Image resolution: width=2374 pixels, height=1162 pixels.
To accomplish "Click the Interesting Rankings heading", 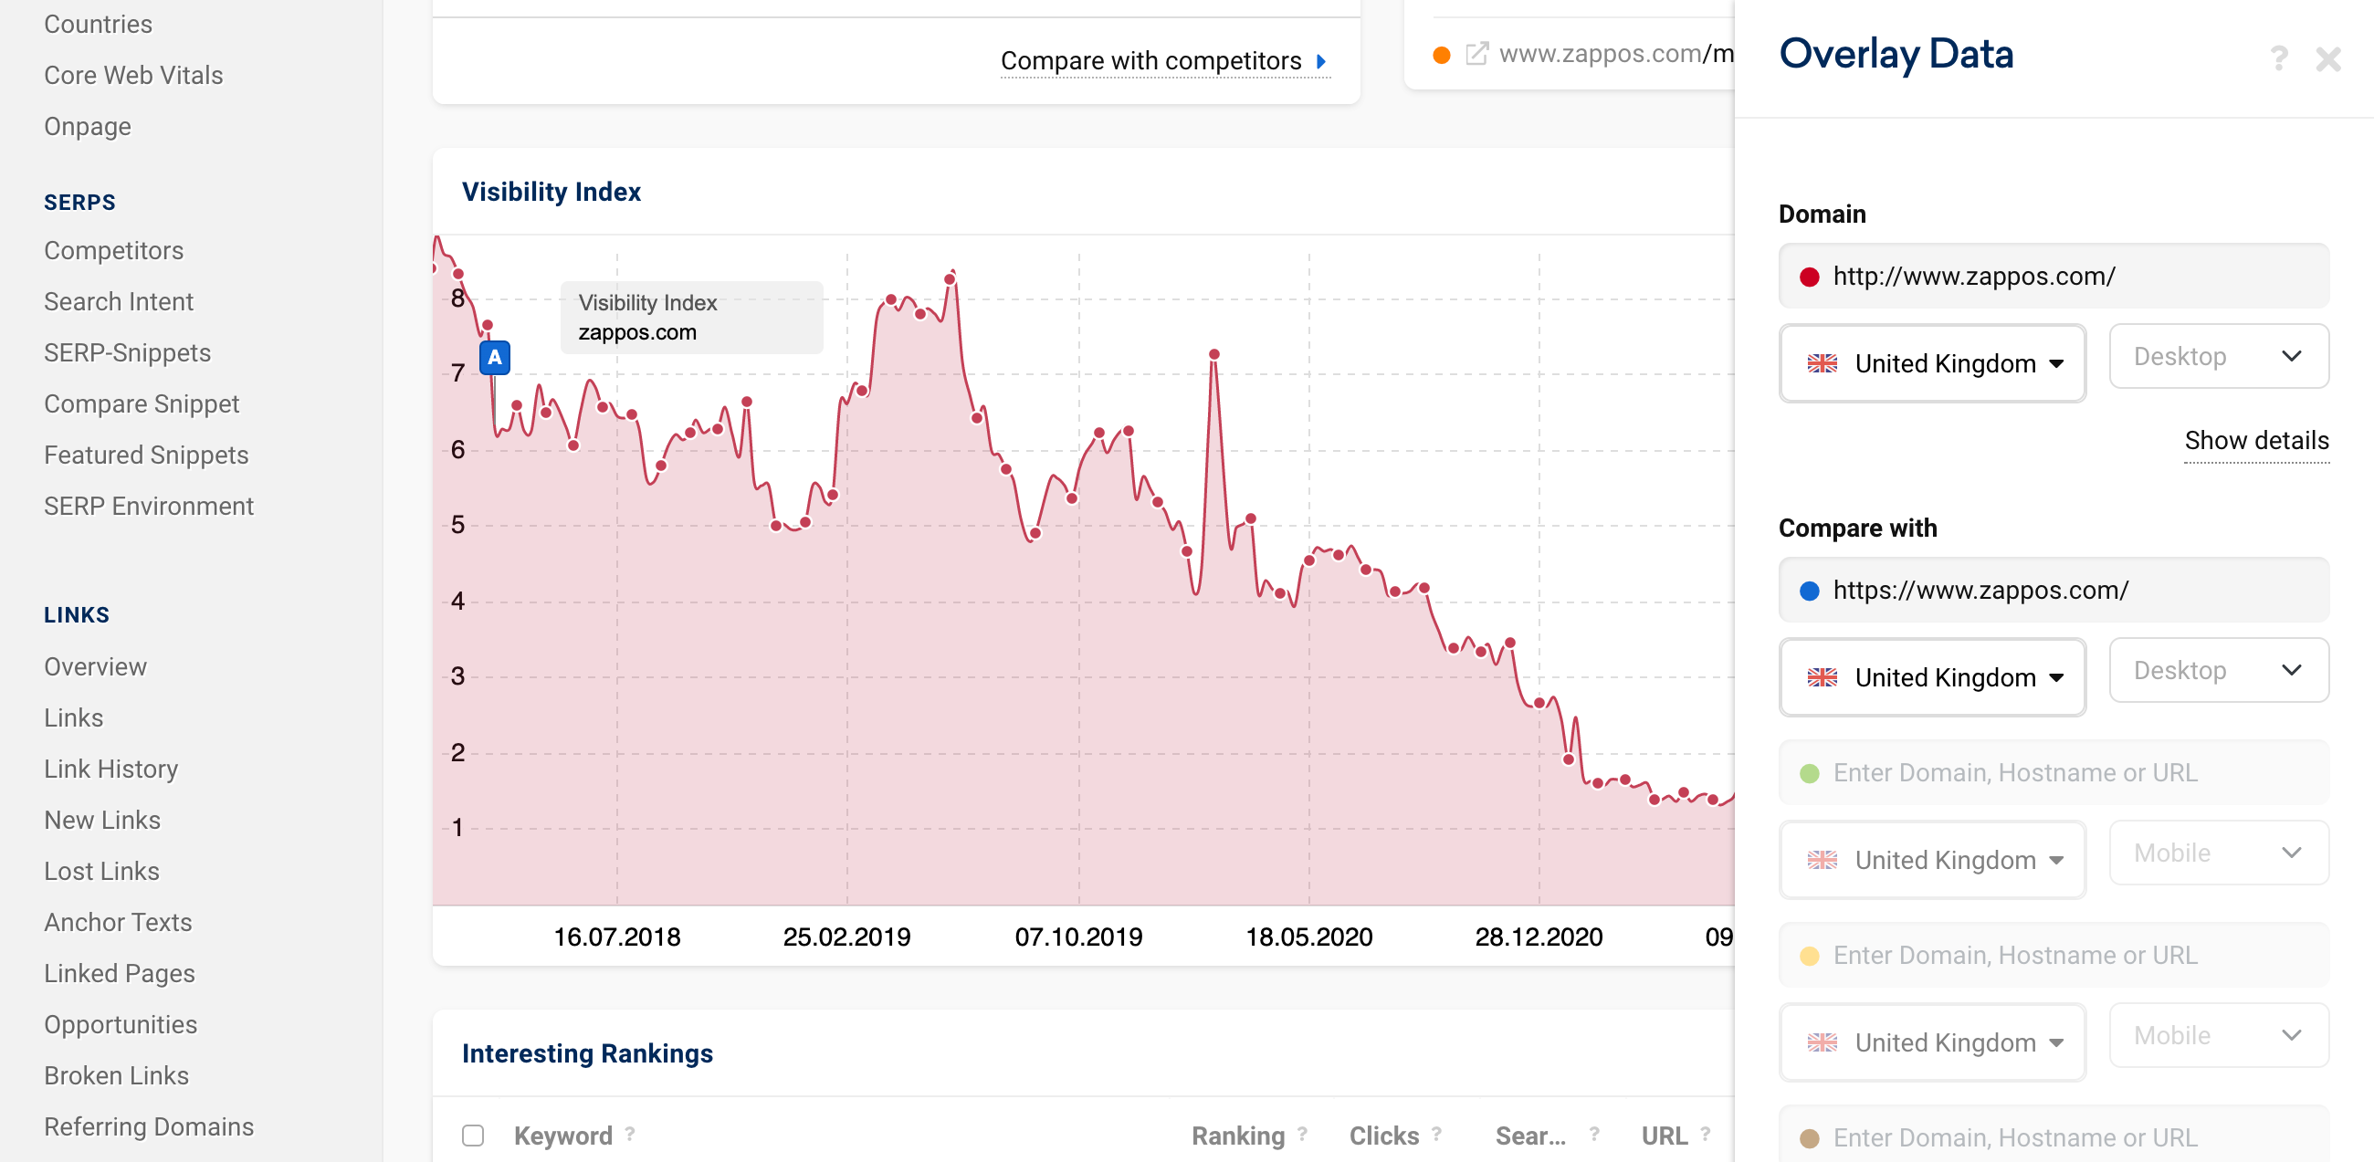I will pyautogui.click(x=587, y=1053).
